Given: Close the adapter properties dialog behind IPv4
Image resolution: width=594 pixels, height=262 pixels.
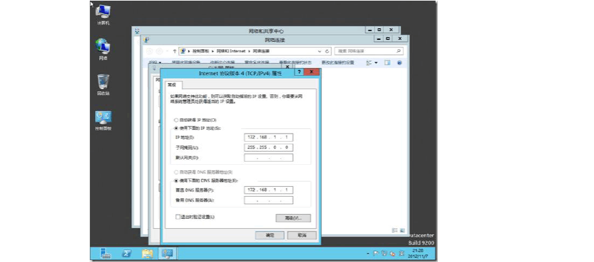Looking at the screenshot, I should coord(287,66).
